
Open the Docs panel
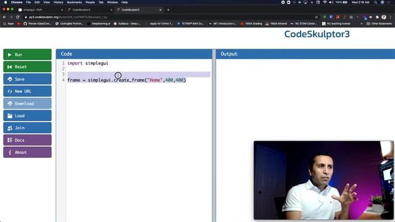pos(27,140)
